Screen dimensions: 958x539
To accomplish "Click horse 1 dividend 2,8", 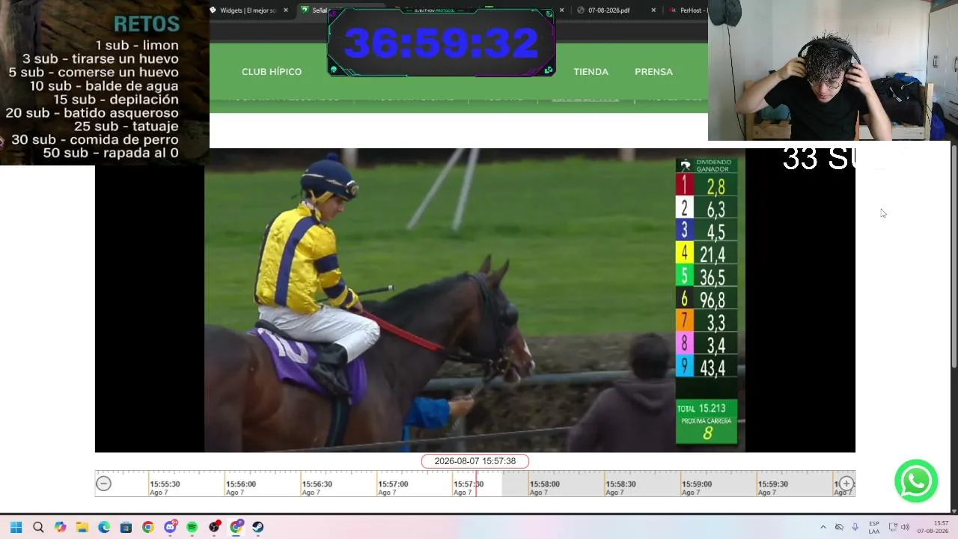I will (707, 186).
